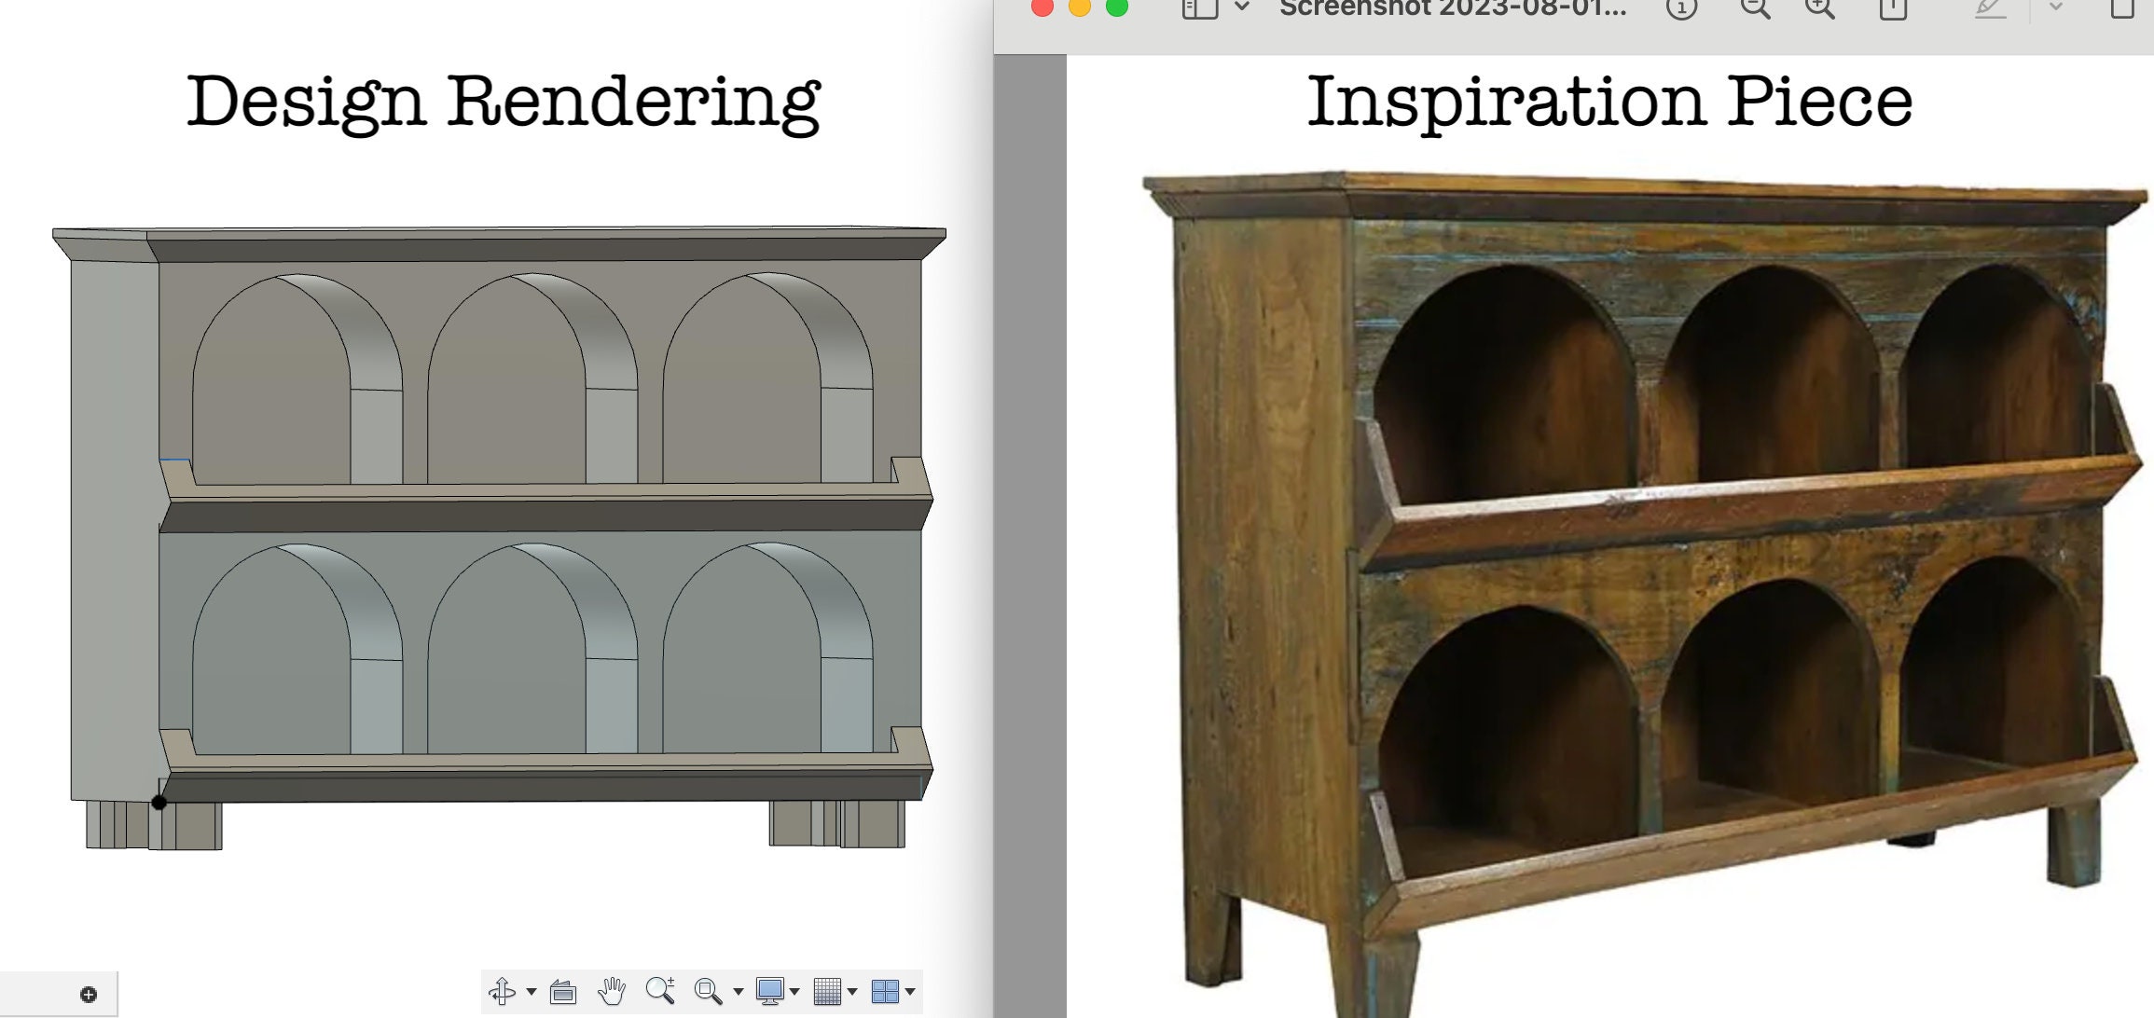This screenshot has height=1018, width=2154.
Task: Click the Grid and Snaps icon
Action: 827,991
